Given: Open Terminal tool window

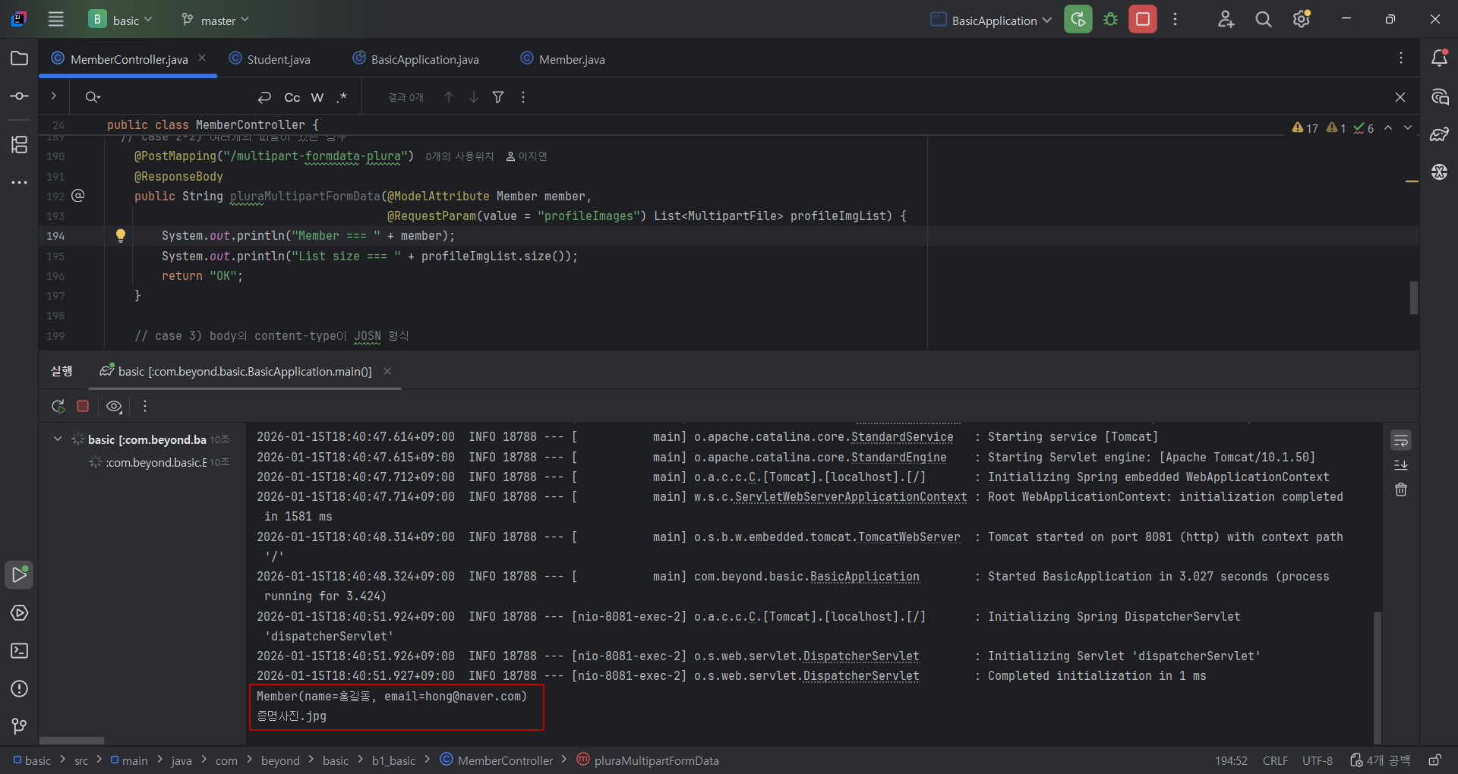Looking at the screenshot, I should click(20, 650).
